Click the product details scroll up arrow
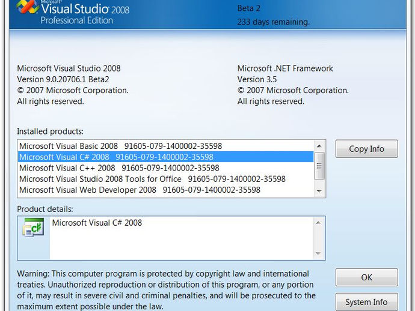This screenshot has width=415, height=311. (x=318, y=223)
